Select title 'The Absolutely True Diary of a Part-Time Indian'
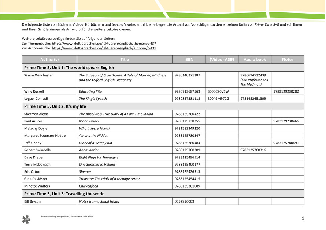 pyautogui.click(x=116, y=114)
